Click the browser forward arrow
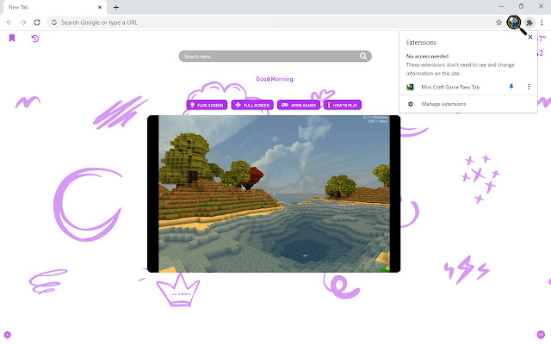Screen dimensions: 551x344 23,22
